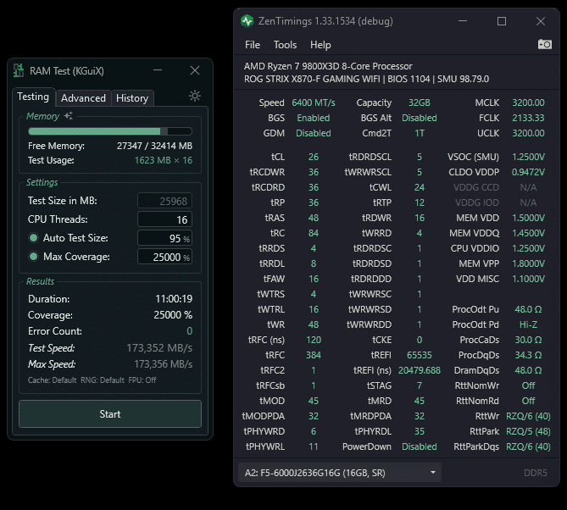Viewport: 567px width, 510px height.
Task: Click the AMD Ryzen 7 9800X3D processor name
Action: click(x=328, y=66)
